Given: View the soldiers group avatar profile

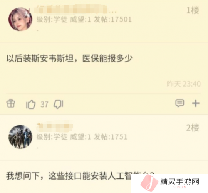Looking at the screenshot, I should 20,137.
